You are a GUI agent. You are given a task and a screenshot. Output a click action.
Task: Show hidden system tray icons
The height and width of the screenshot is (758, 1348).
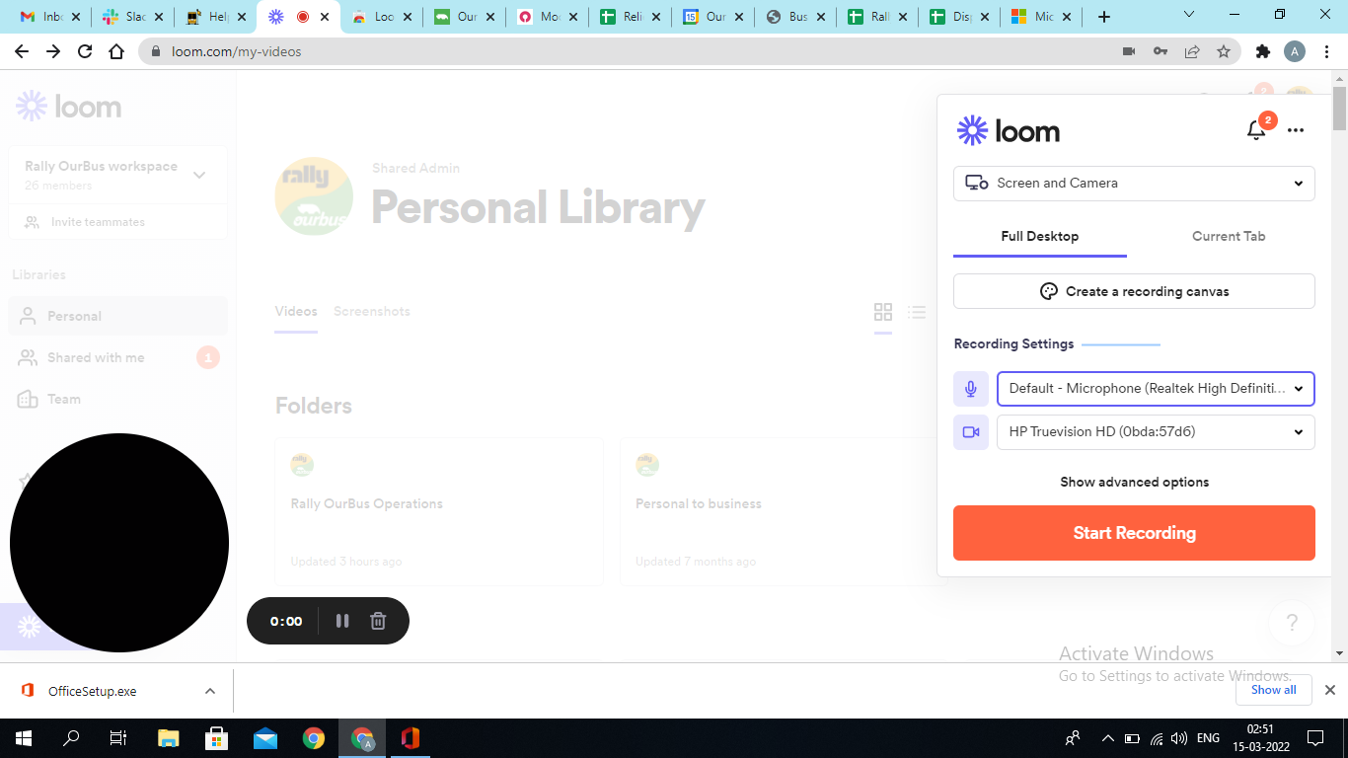1108,738
